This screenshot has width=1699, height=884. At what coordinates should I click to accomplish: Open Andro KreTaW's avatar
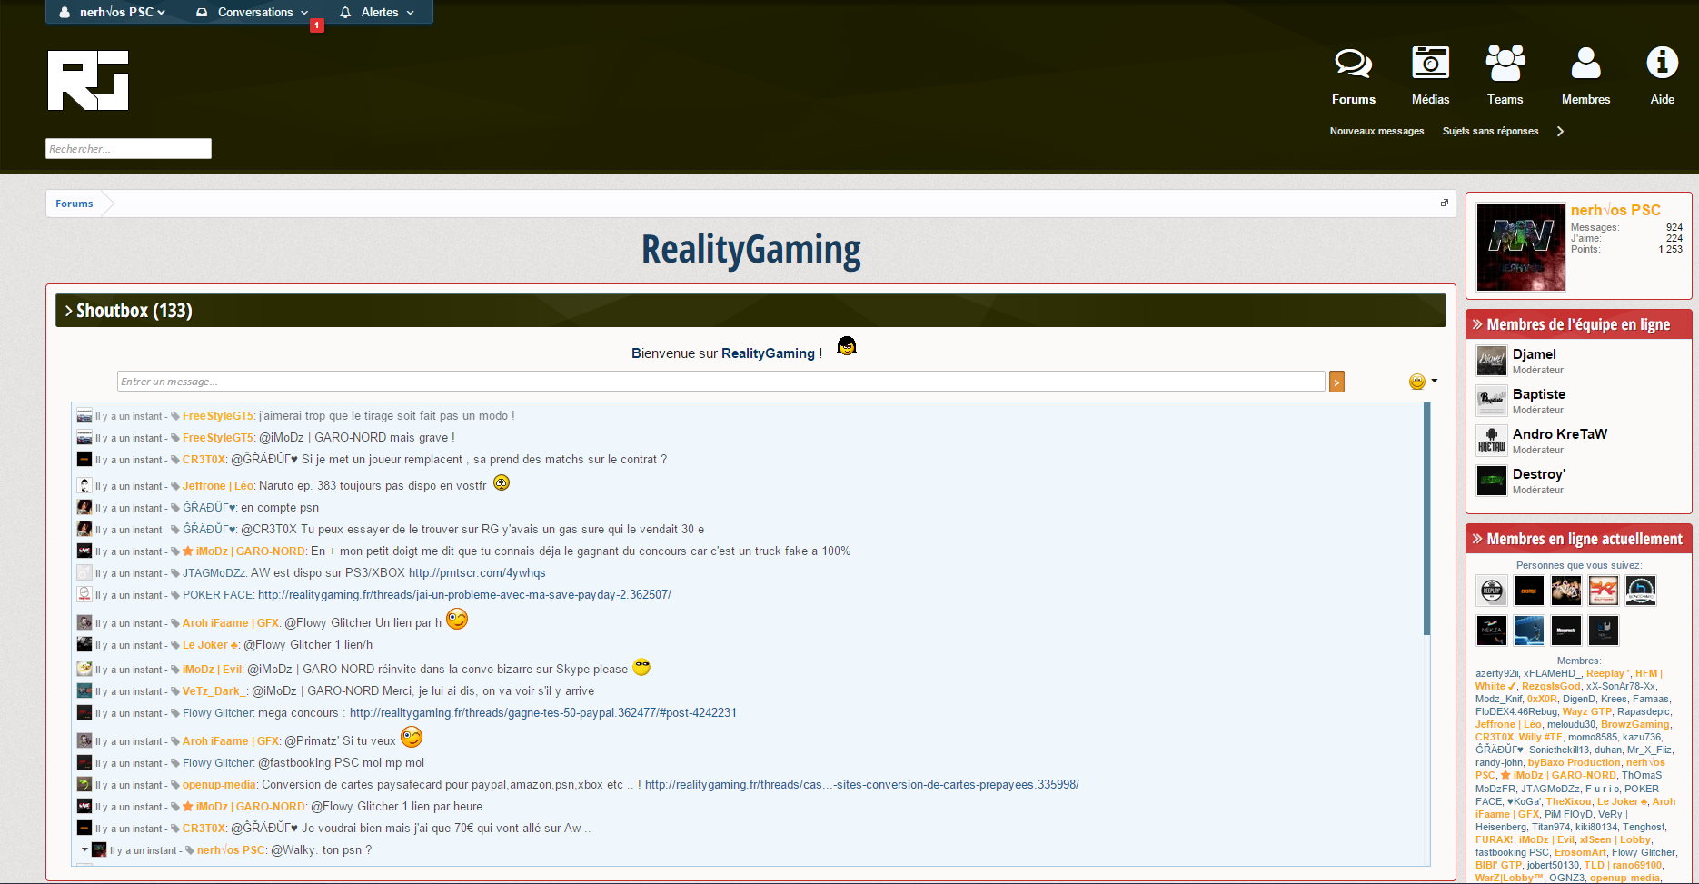pos(1491,441)
